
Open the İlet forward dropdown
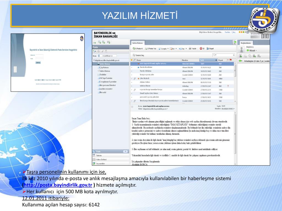[176, 49]
